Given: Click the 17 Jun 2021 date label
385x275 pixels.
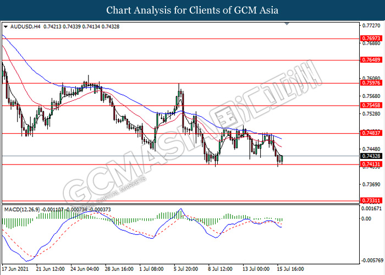Looking at the screenshot, I should coord(15,269).
